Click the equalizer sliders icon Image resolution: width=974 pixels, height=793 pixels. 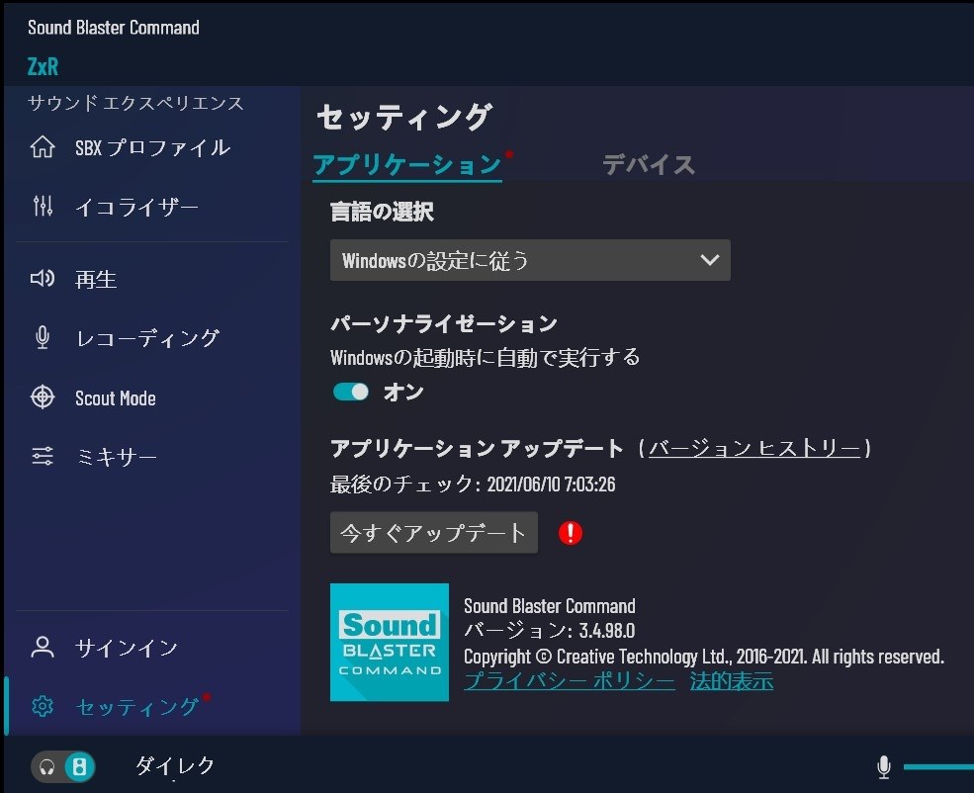43,206
